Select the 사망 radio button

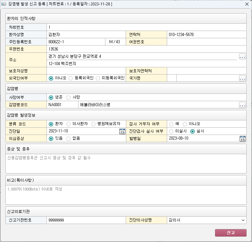point(68,98)
